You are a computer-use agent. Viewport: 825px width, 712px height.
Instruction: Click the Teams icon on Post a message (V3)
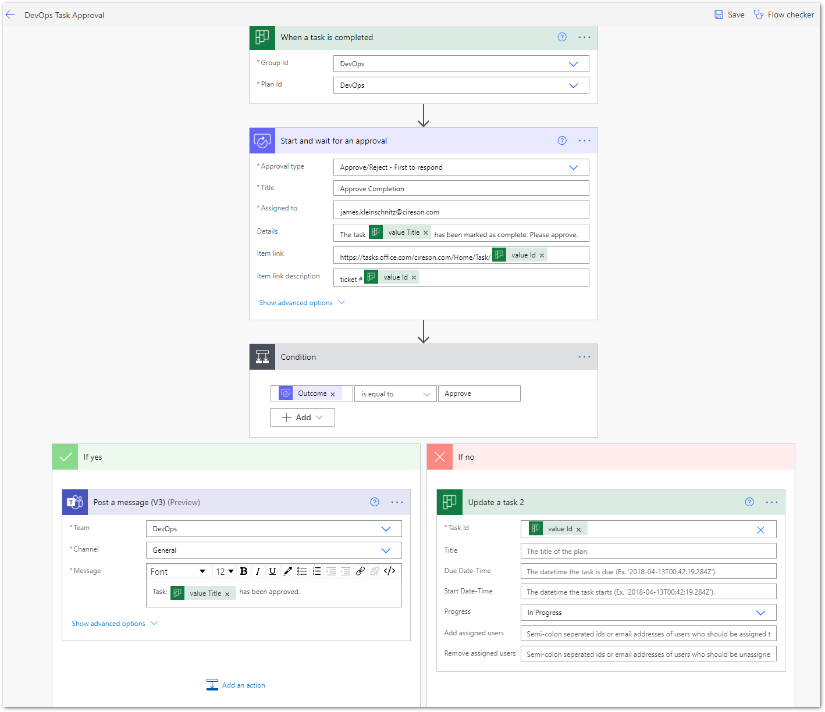[x=74, y=502]
